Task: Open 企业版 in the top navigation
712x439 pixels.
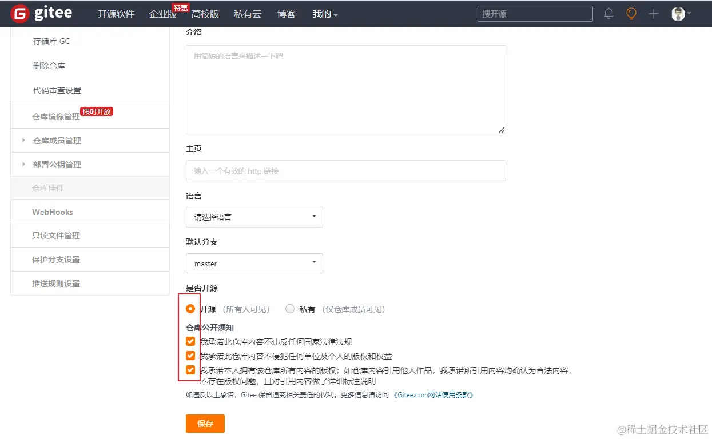Action: click(x=163, y=14)
